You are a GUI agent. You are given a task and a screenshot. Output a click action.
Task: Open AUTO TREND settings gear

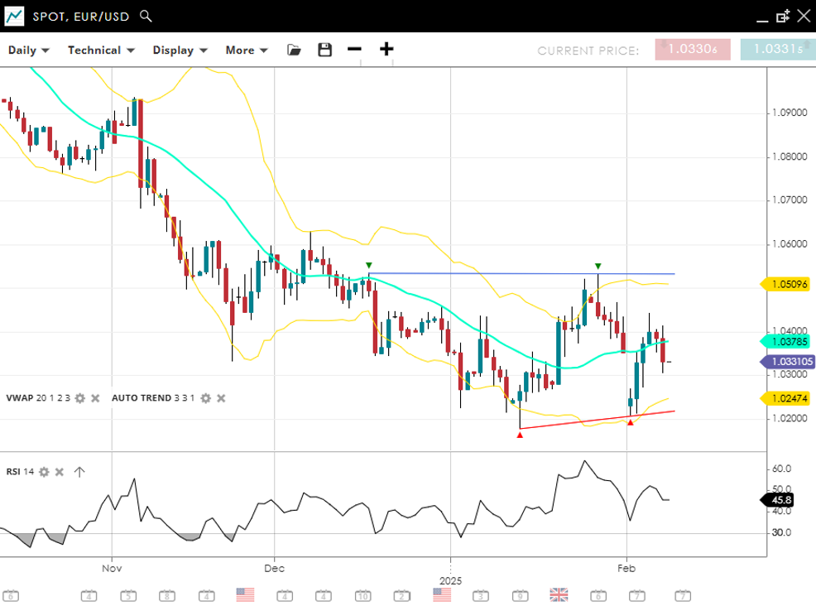205,398
